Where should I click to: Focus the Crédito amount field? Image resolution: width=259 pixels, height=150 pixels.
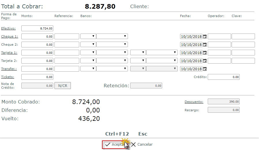coord(224,77)
